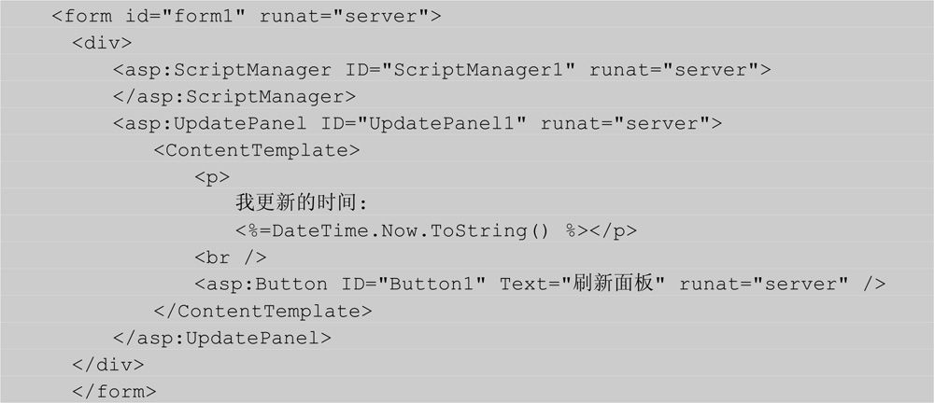Click the opening <div> tag
Image resolution: width=934 pixels, height=403 pixels.
click(x=102, y=44)
